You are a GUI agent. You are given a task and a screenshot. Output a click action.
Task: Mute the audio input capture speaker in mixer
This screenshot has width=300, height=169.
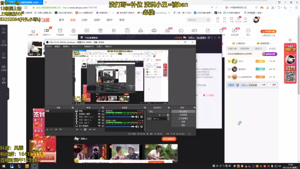click(137, 126)
